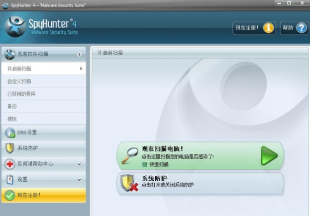Viewport: 310px width, 216px height.
Task: Toggle the 快速扫描 checkbox
Action: (145, 164)
